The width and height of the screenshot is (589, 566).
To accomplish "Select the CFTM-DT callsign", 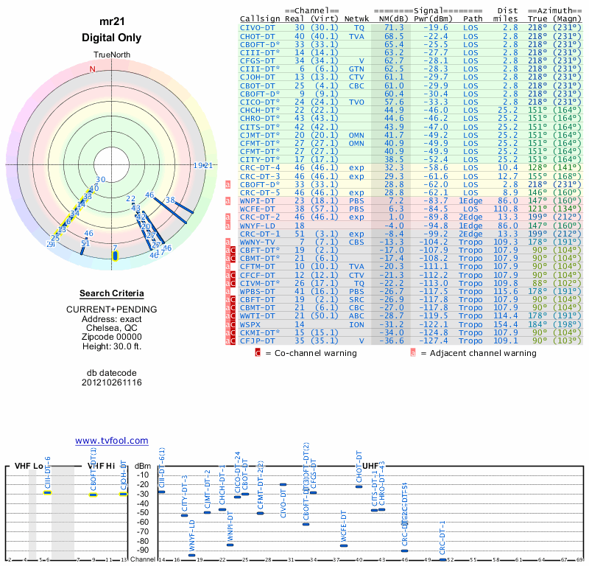I will 257,267.
